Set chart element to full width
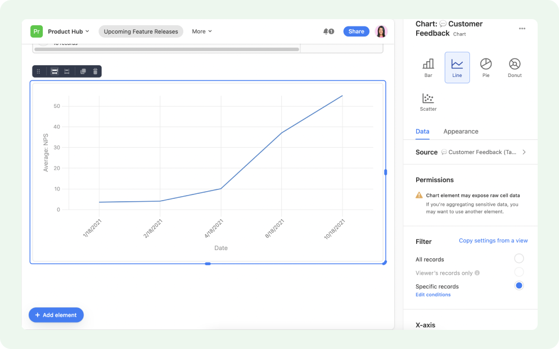Viewport: 559px width, 349px height. [x=54, y=71]
